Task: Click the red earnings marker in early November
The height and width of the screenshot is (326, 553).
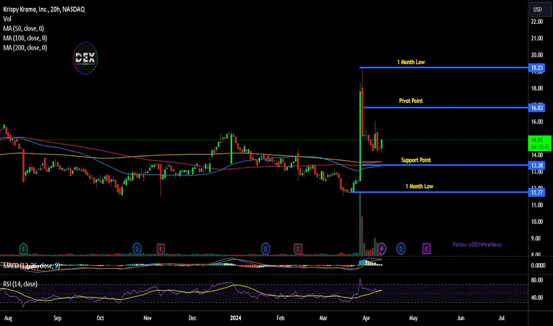Action: 160,249
